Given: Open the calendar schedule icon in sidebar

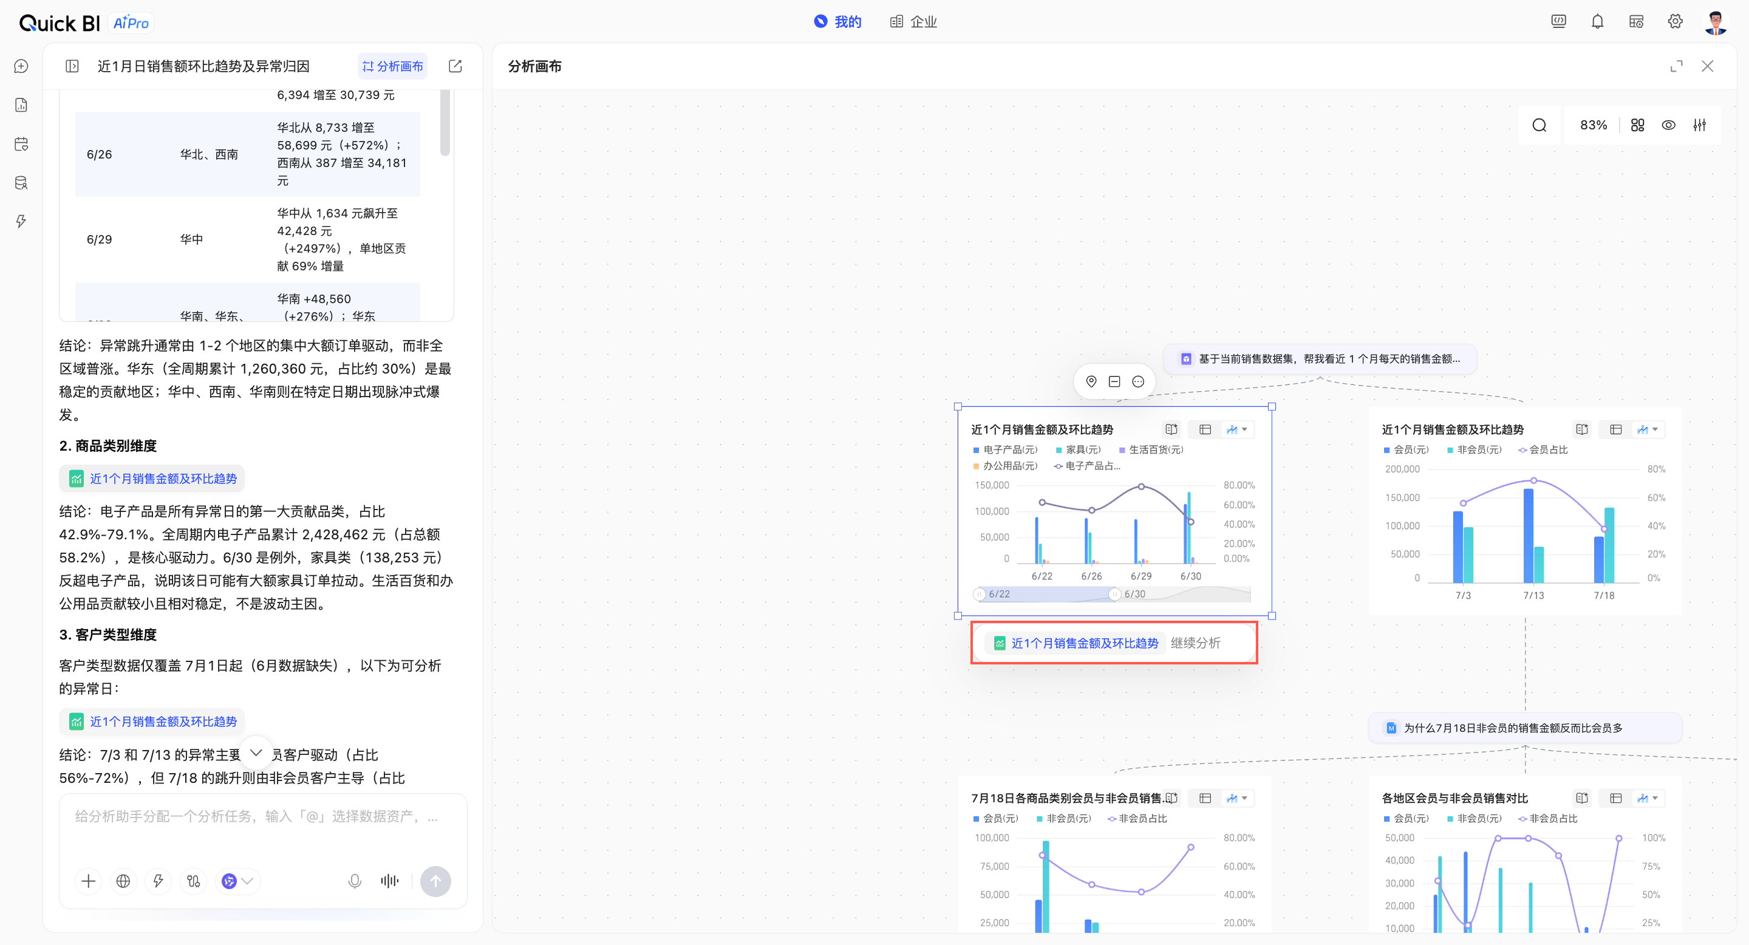Looking at the screenshot, I should [21, 144].
